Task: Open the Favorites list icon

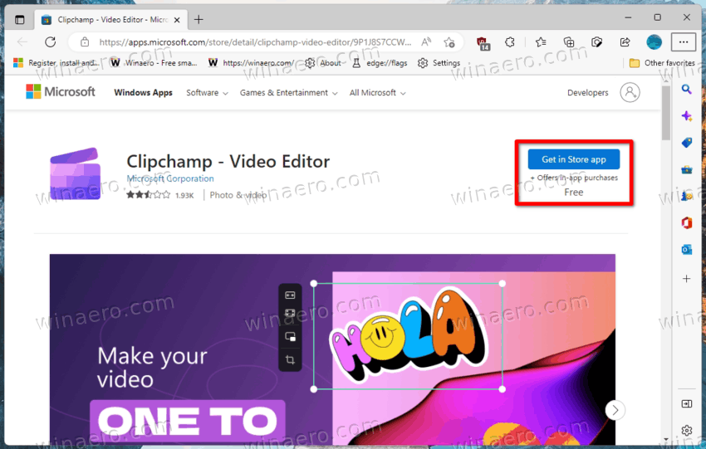Action: click(541, 42)
